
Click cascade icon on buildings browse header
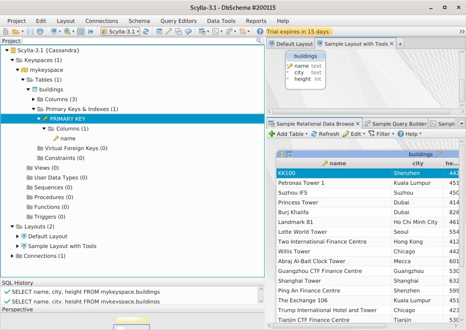pos(280,154)
